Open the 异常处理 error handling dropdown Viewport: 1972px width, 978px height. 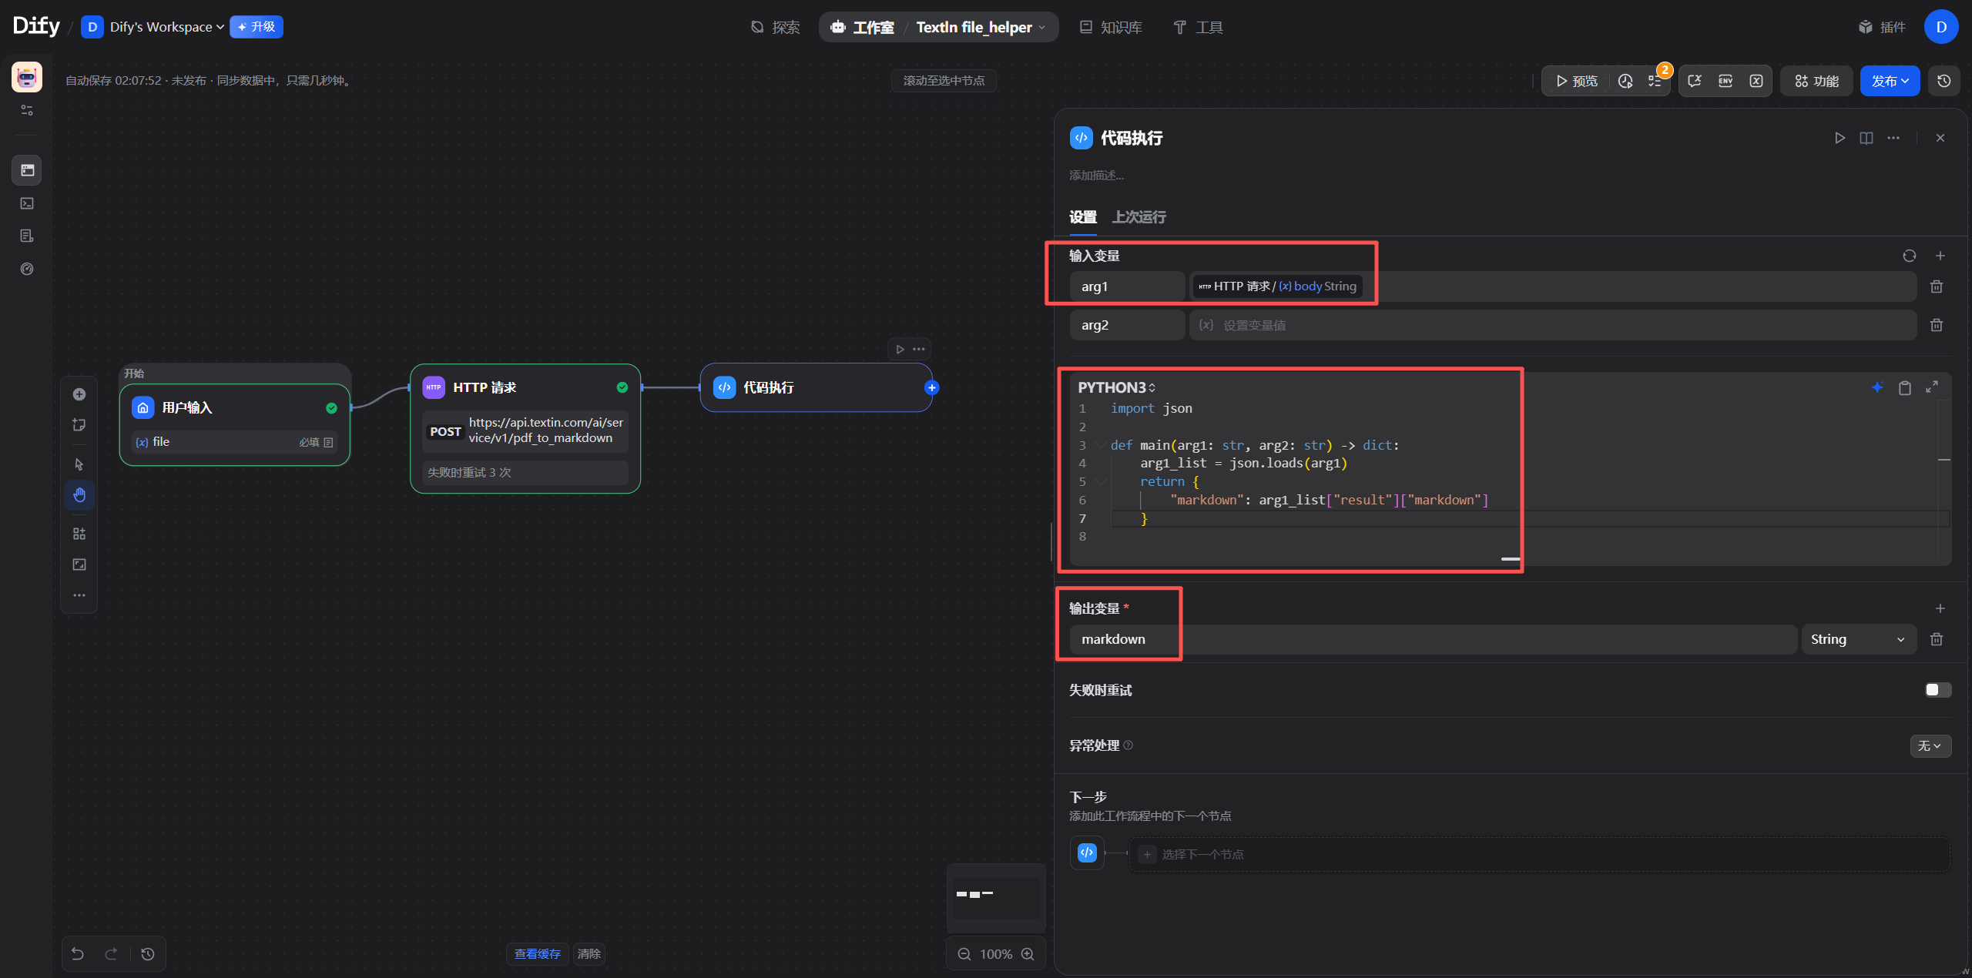pyautogui.click(x=1930, y=745)
